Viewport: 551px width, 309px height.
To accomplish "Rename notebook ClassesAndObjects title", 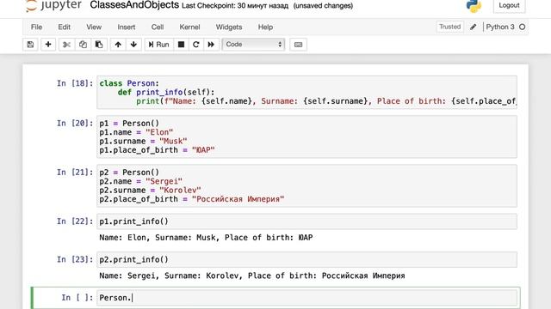I will 134,5.
